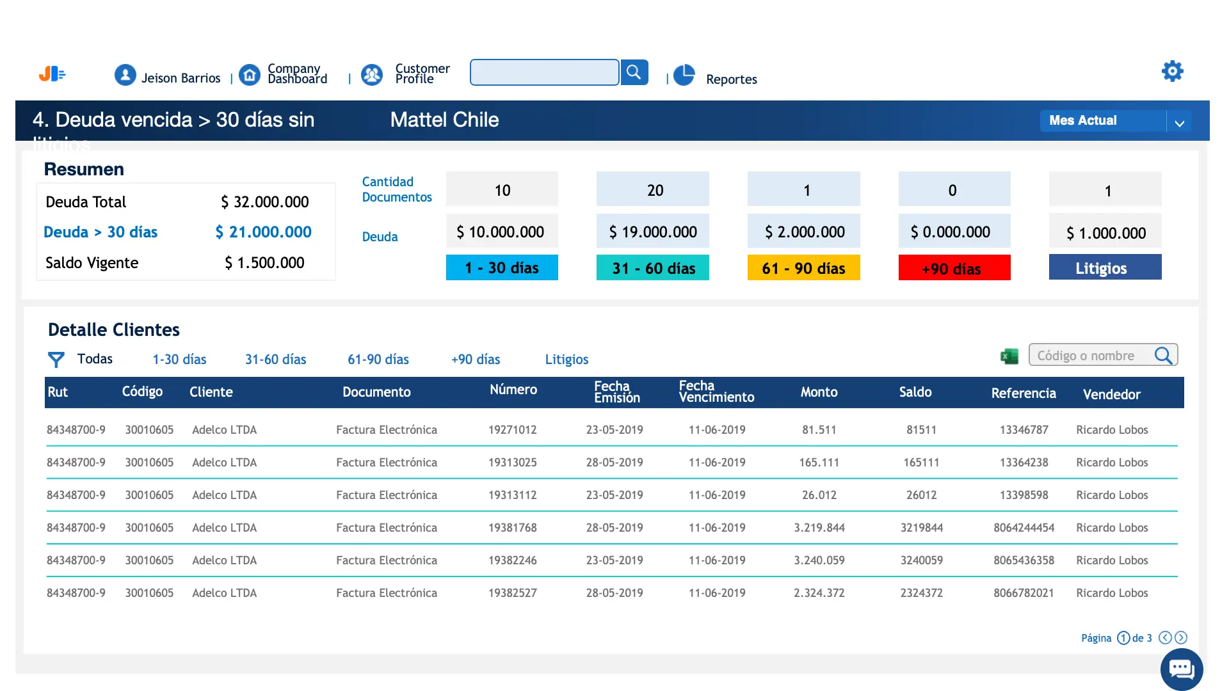Go to next page arrow

[1181, 638]
